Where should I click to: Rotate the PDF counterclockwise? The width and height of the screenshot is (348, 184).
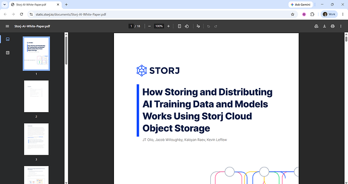tap(187, 26)
